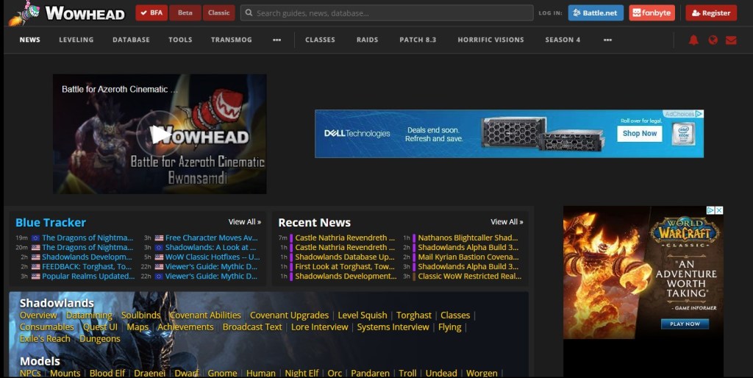753x378 pixels.
Task: Toggle the BFA version filter
Action: (151, 13)
